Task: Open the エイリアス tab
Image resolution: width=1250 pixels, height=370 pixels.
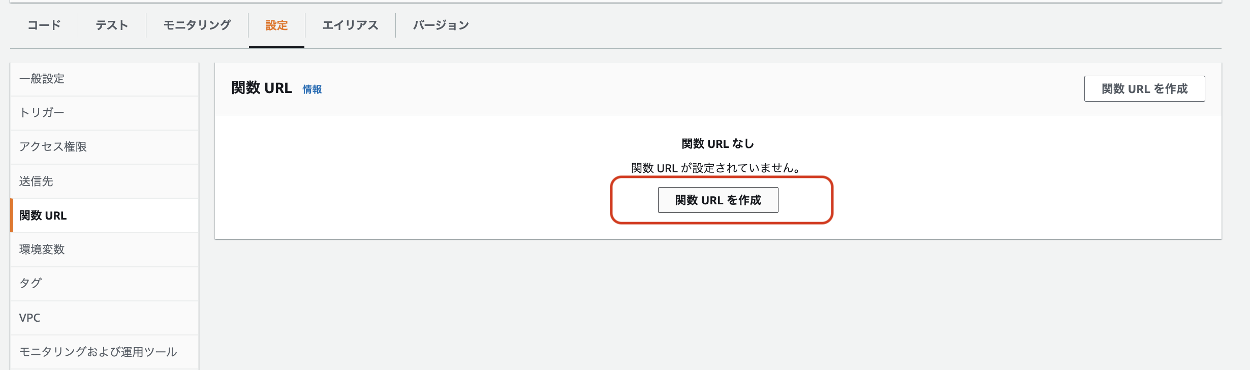Action: click(350, 25)
